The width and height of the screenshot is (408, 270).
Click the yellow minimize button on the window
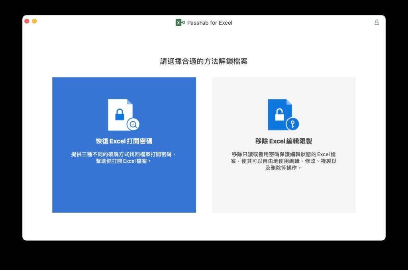click(34, 20)
